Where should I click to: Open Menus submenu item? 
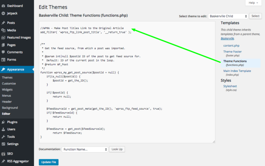6,96
